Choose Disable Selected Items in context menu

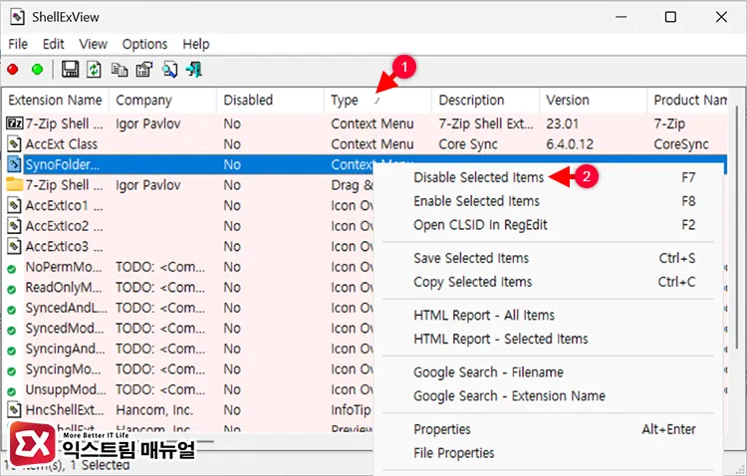[548, 177]
